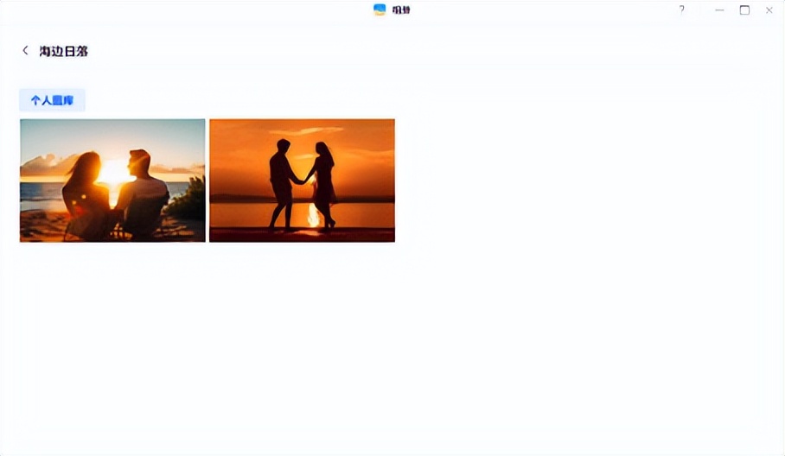The image size is (785, 456).
Task: Click the empty gallery area below the photos
Action: (x=389, y=345)
